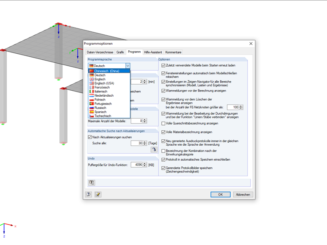Enable Volle Querschnittsbezeichnung anzeigen

(163, 123)
